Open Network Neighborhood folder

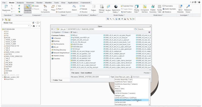pos(60,53)
